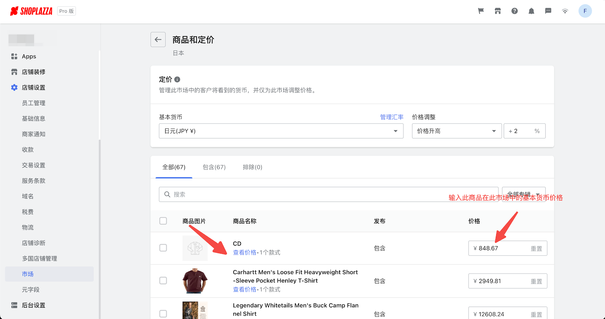The height and width of the screenshot is (319, 605).
Task: Click the 搜索 product search field
Action: coord(328,194)
